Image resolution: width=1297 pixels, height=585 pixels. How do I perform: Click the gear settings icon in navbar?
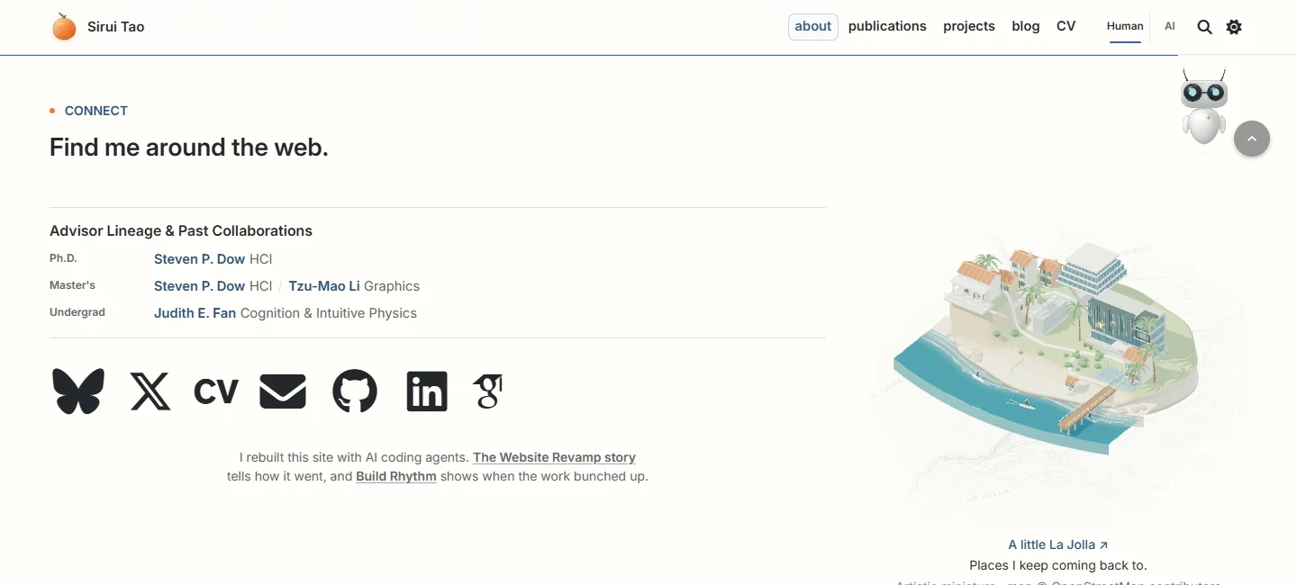1234,27
